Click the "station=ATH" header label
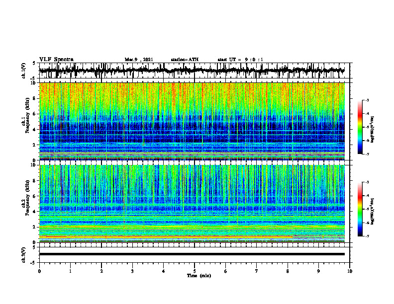This screenshot has width=394, height=304. click(185, 60)
